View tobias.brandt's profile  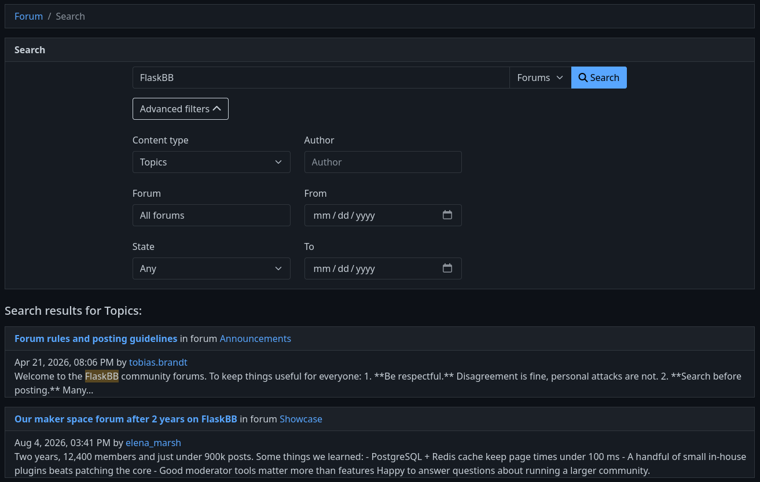158,362
